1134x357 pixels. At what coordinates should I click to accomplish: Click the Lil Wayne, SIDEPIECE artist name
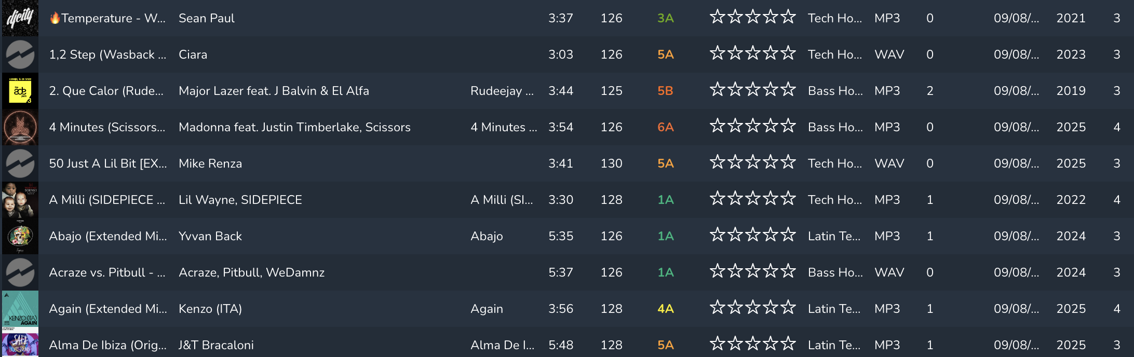(x=240, y=200)
